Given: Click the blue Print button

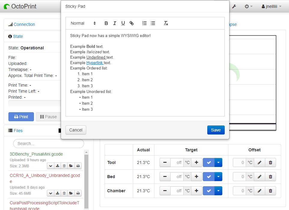Looking at the screenshot, I should (x=21, y=117).
